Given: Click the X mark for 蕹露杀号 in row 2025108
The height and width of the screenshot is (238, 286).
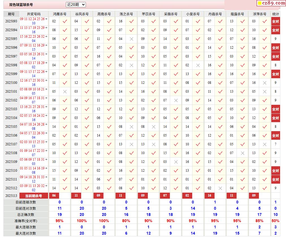Looking at the screenshot, I should point(242,153).
